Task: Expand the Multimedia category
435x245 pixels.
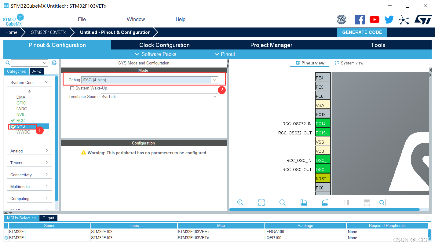Action: click(x=29, y=187)
